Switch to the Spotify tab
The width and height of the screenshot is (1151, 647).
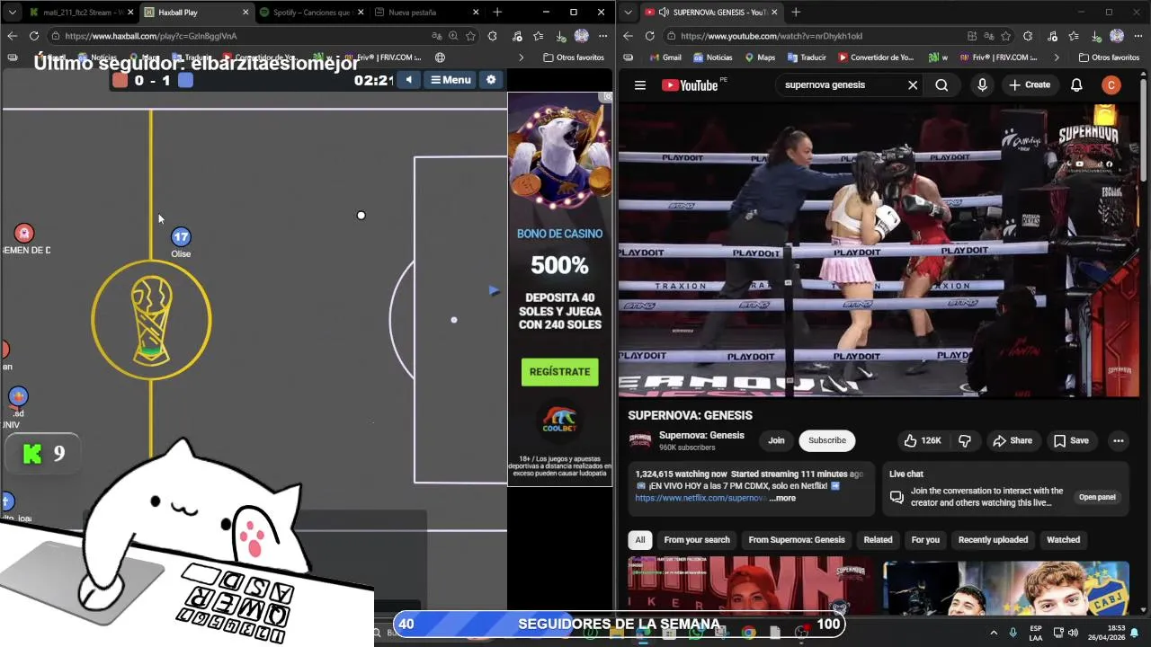click(311, 13)
